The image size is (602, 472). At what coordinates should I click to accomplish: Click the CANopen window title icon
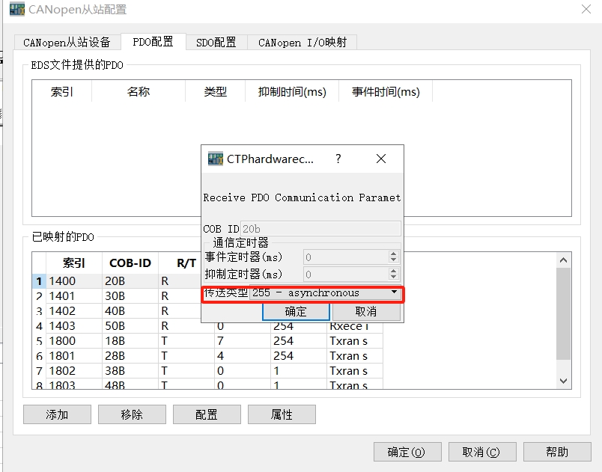pyautogui.click(x=17, y=9)
